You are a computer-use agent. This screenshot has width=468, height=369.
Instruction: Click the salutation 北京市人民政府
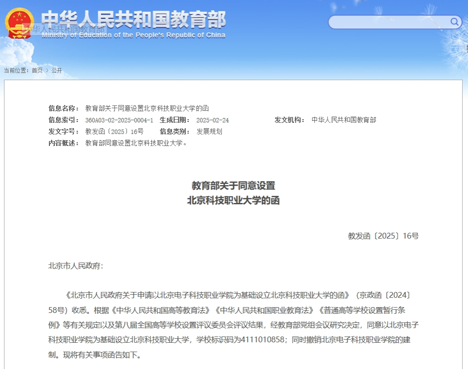point(75,266)
